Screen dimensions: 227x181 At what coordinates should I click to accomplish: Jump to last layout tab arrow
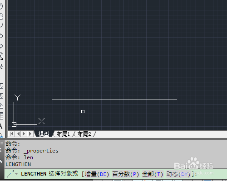pyautogui.click(x=30, y=134)
